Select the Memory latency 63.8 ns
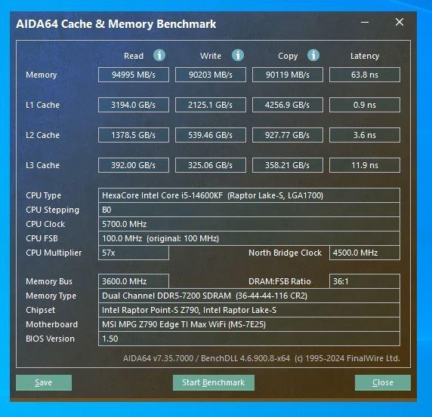 [x=365, y=75]
